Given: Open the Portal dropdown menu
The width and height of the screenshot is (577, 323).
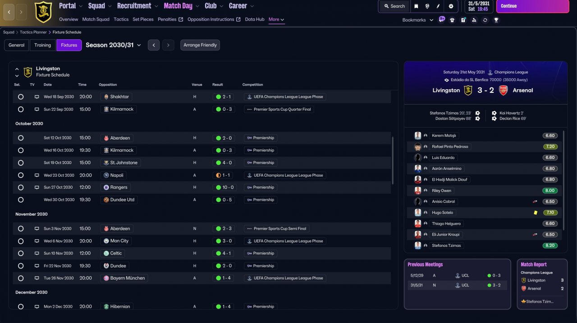Looking at the screenshot, I should point(71,6).
